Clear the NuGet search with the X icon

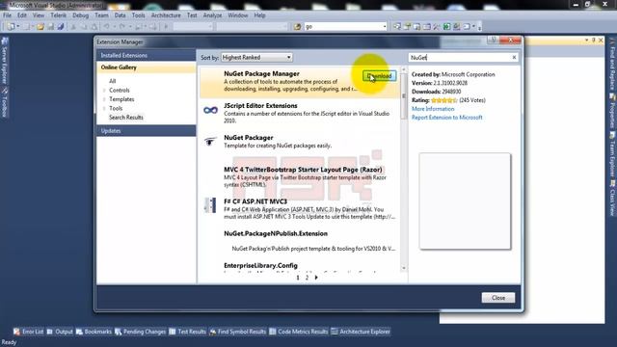coord(514,58)
